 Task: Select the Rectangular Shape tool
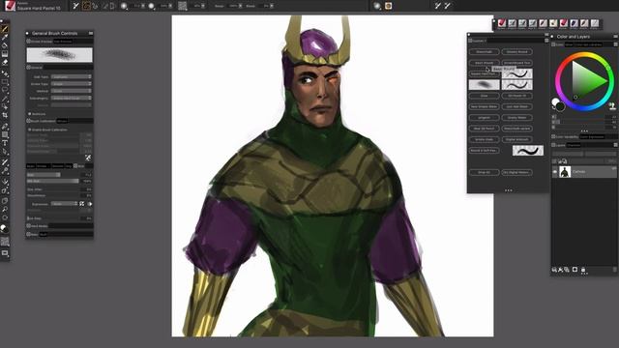[5, 135]
